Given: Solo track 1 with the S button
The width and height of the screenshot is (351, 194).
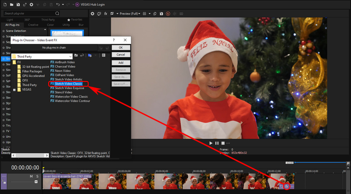Looking at the screenshot, I should [37, 176].
